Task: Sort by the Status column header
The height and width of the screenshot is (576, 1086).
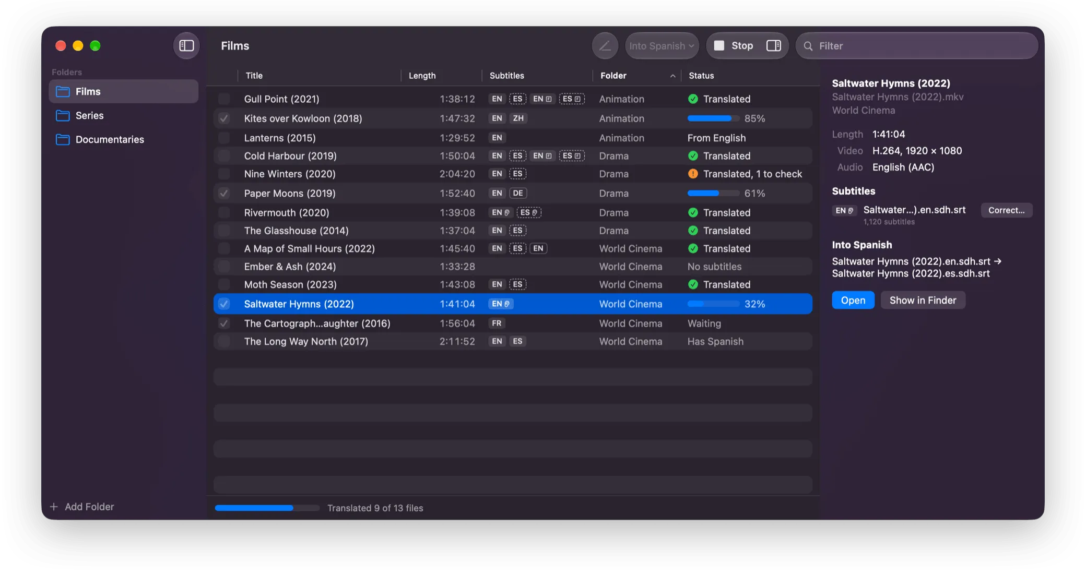Action: tap(750, 76)
